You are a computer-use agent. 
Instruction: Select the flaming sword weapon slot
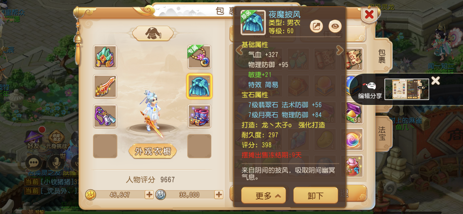(105, 86)
